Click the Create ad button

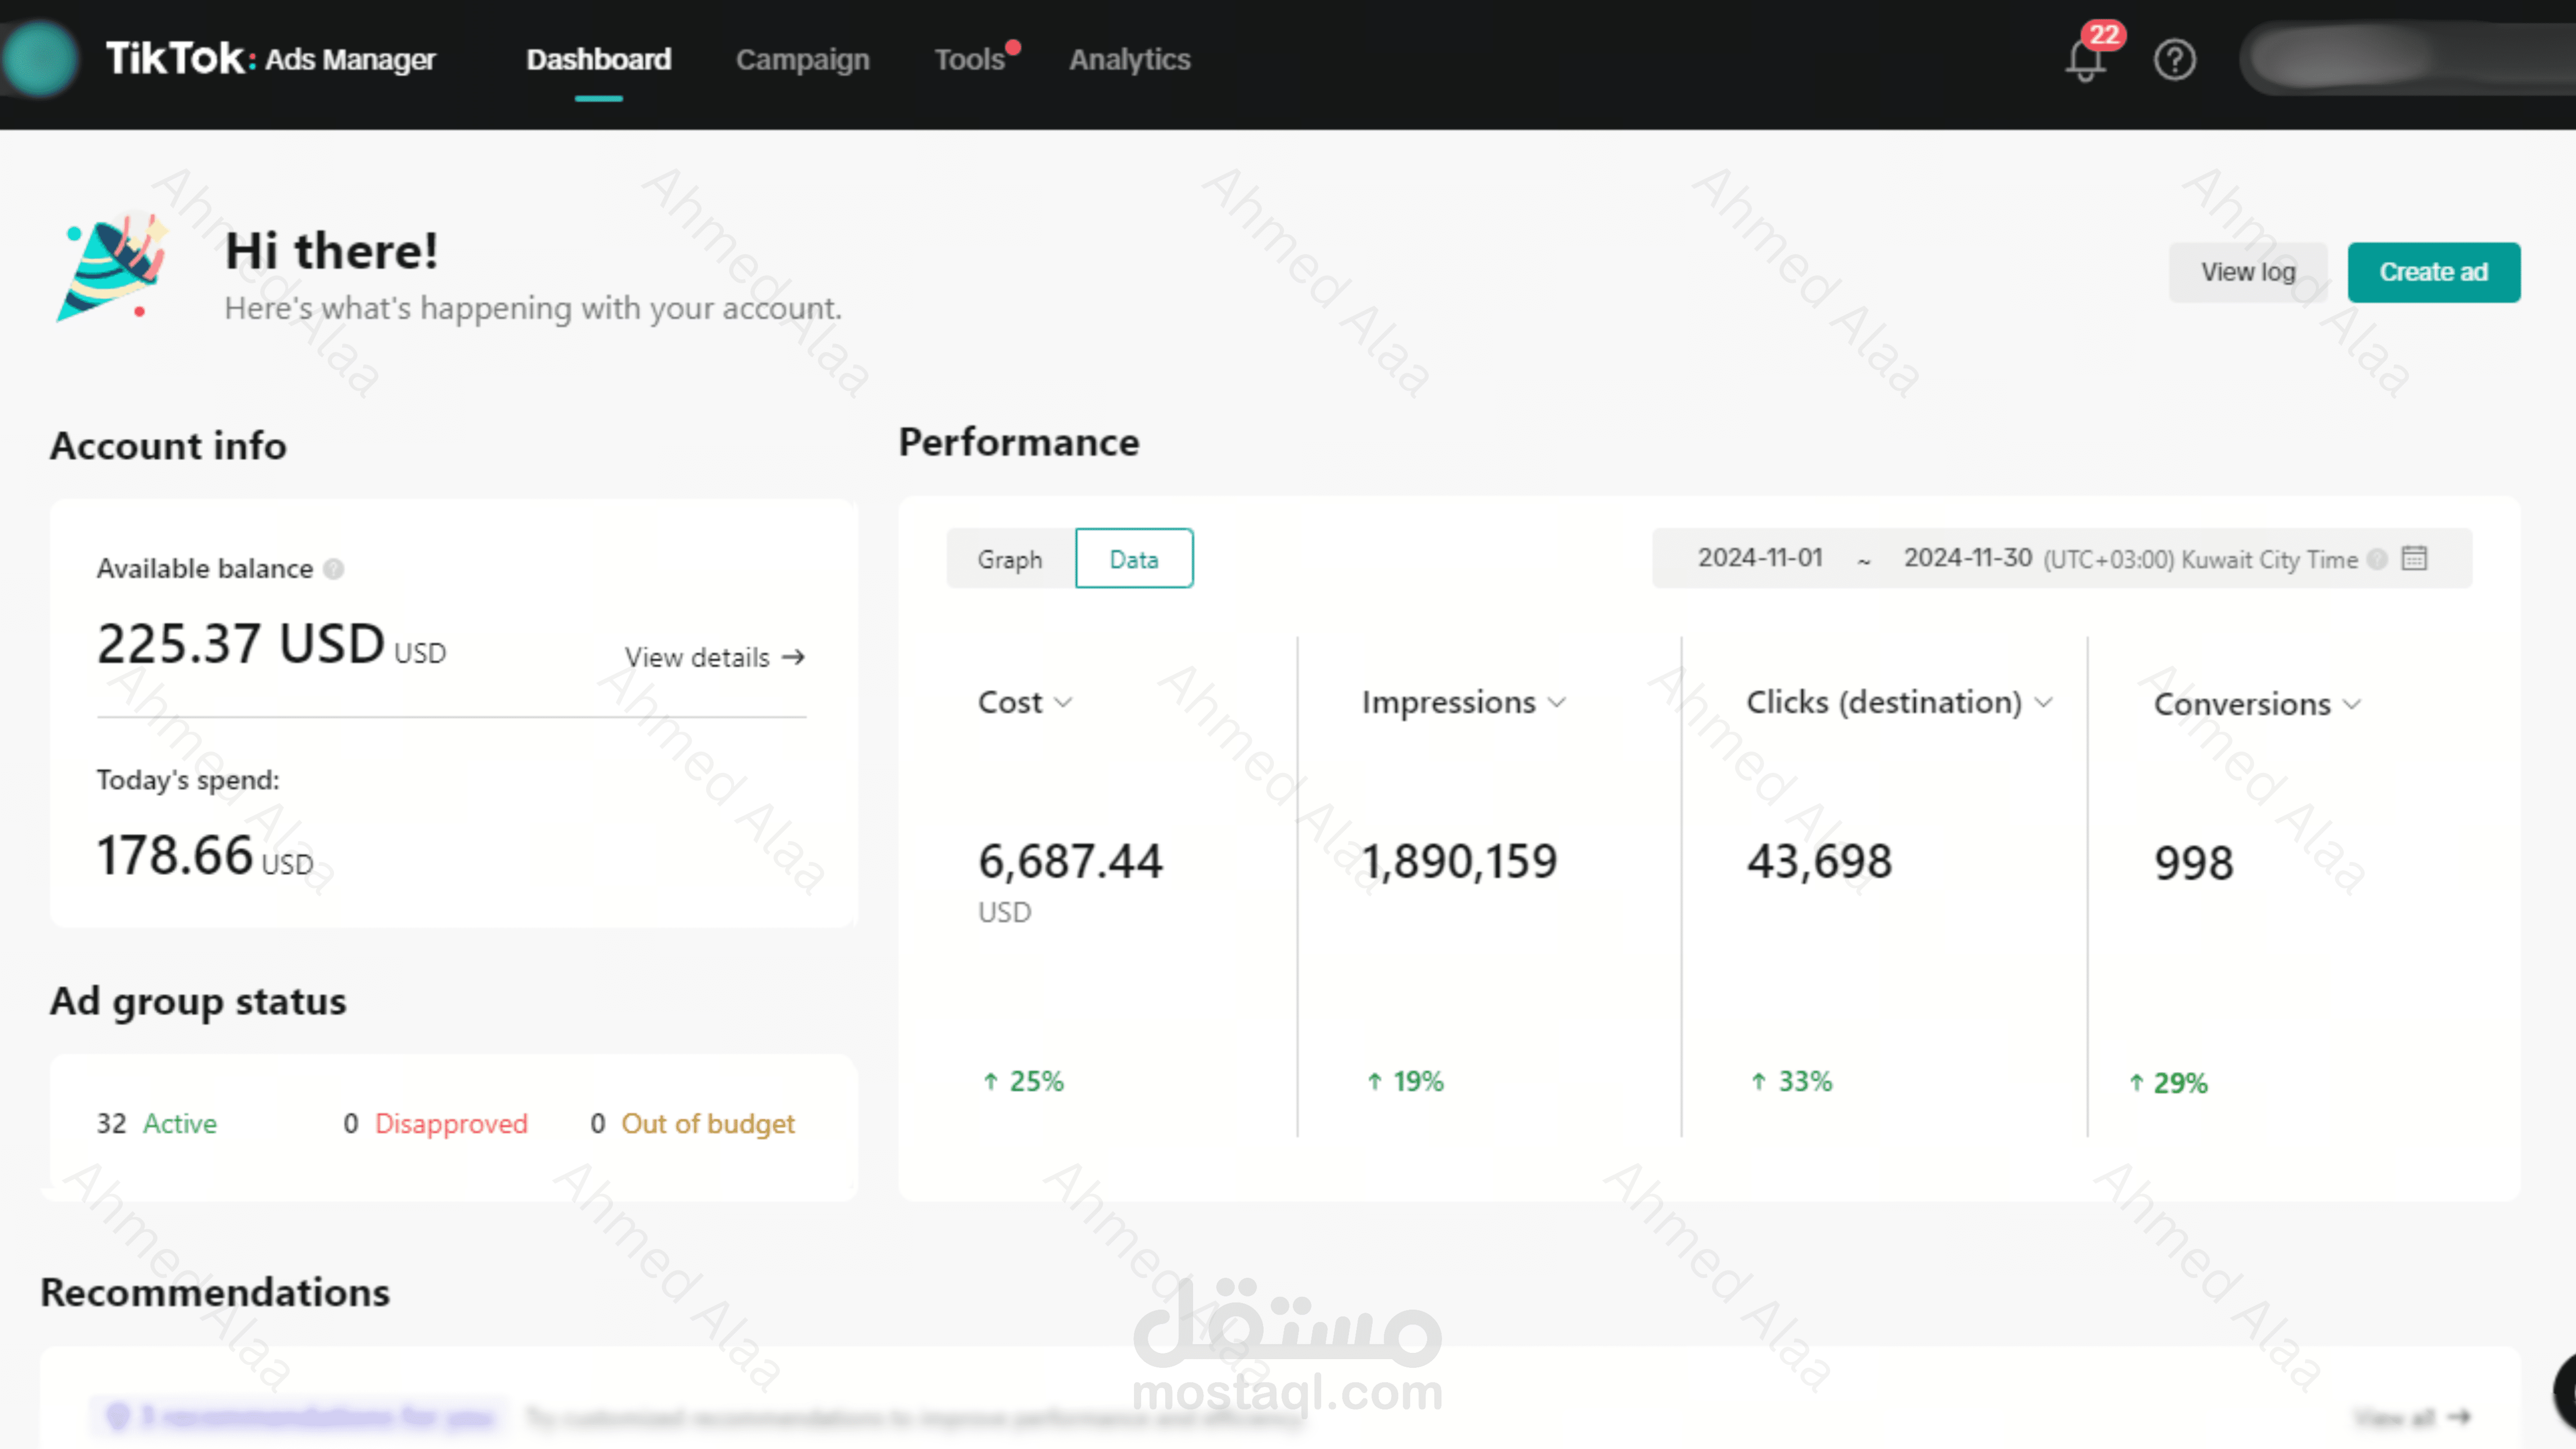2433,272
